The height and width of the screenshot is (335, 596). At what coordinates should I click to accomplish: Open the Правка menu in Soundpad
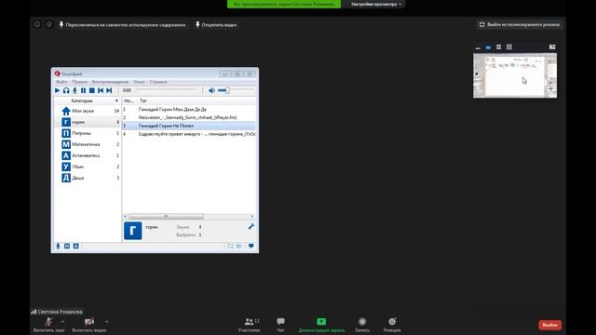click(79, 82)
